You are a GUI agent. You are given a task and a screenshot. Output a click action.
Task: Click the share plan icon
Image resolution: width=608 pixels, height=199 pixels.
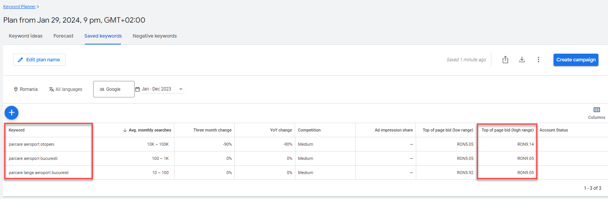tap(505, 59)
